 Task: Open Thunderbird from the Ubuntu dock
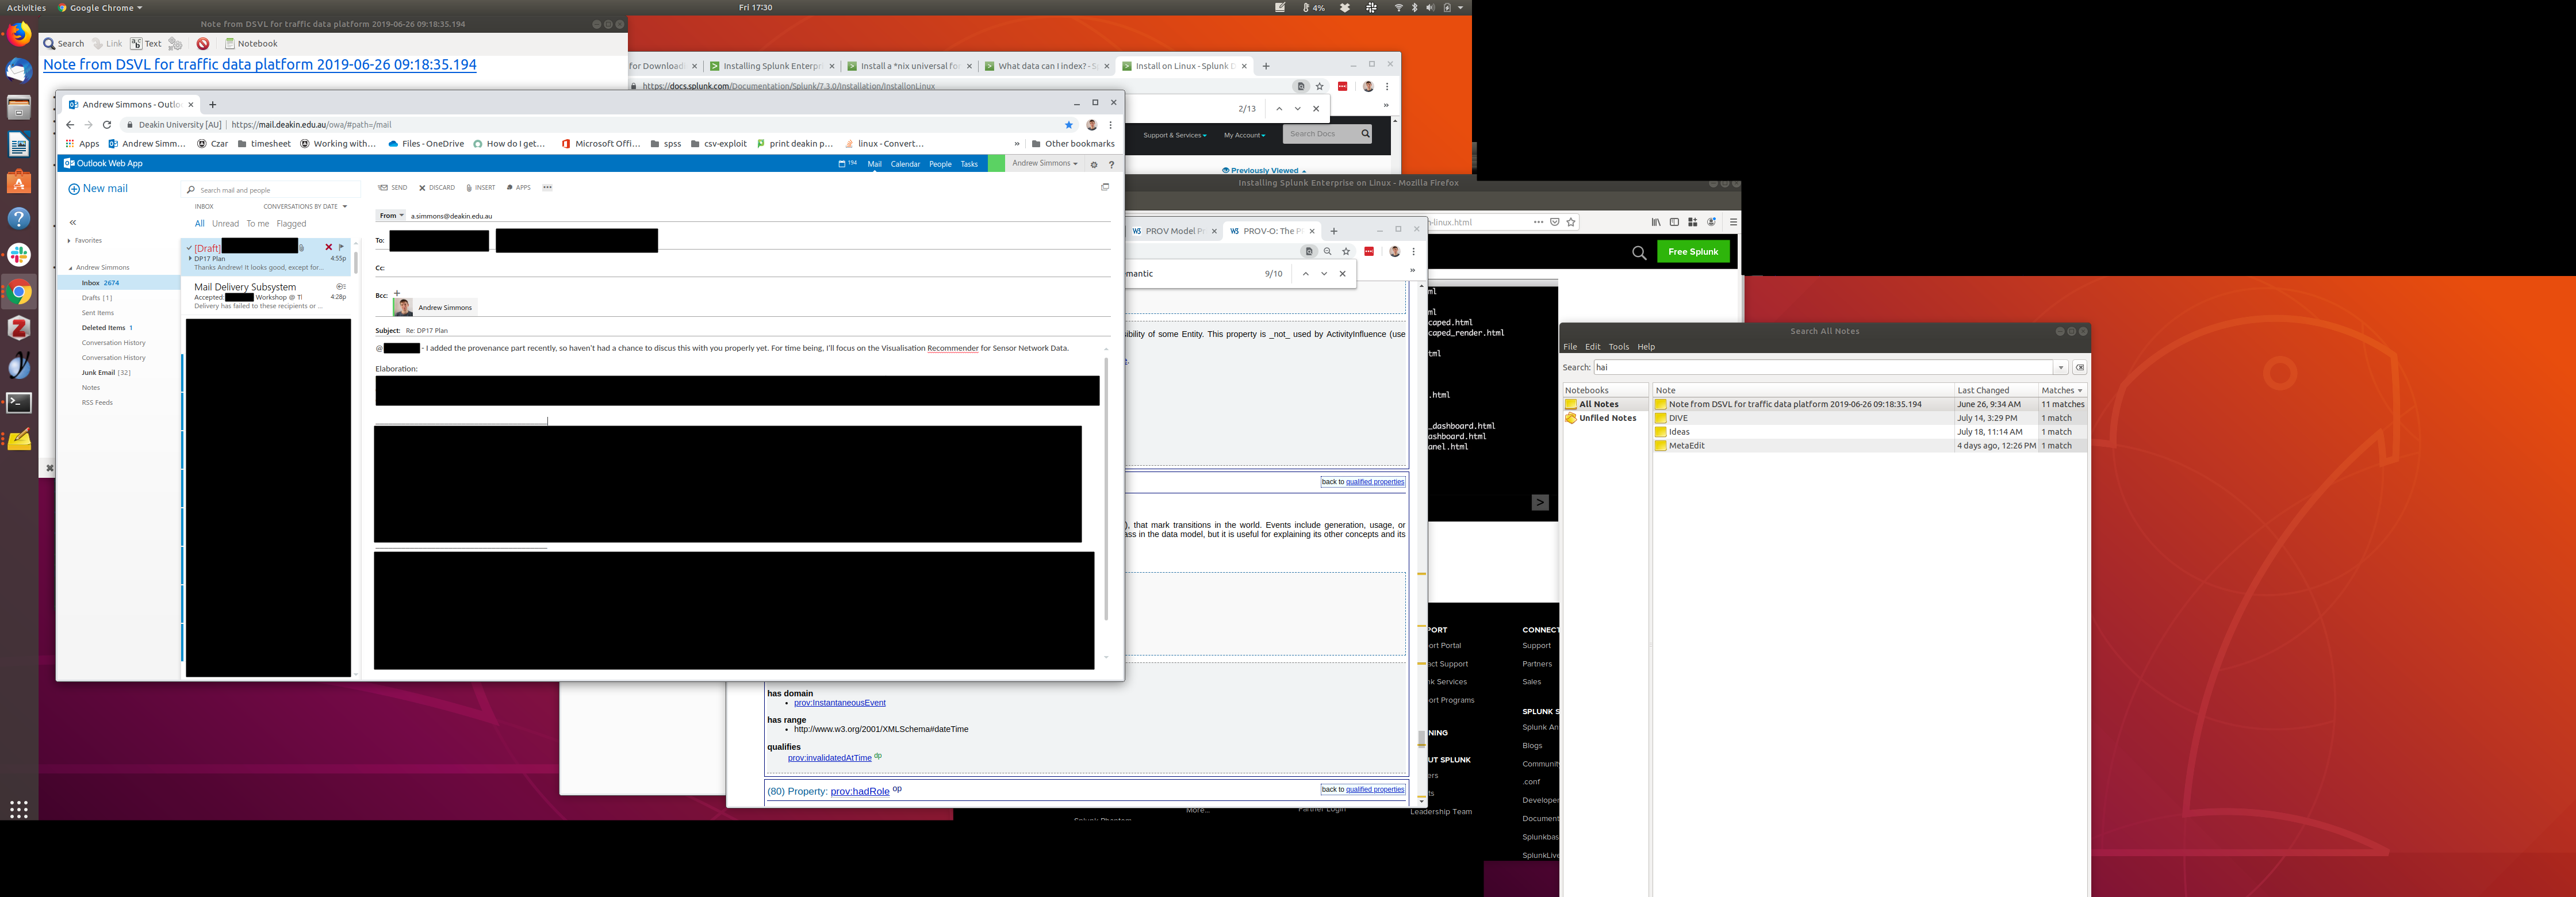click(x=19, y=71)
